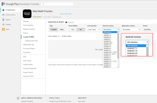Set Show hidden to YES
Screen dimensions: 157x103
point(73,30)
